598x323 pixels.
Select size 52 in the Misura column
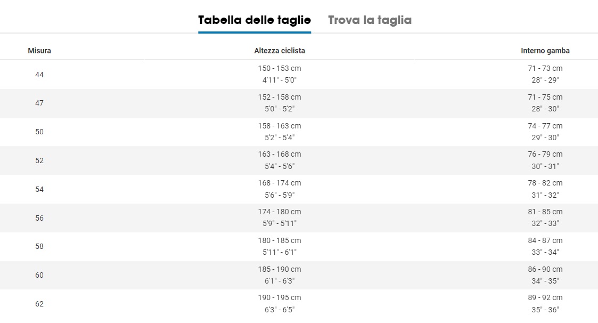pyautogui.click(x=39, y=161)
